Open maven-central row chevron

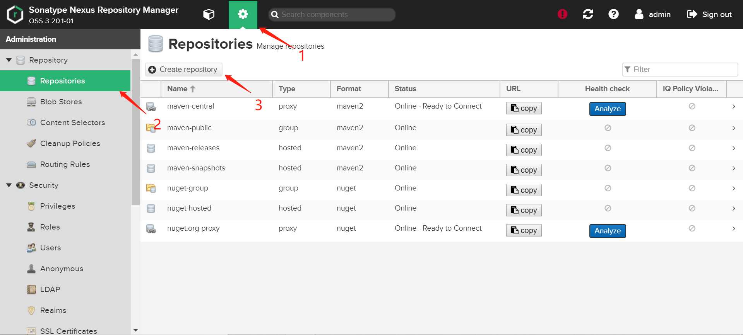point(734,106)
